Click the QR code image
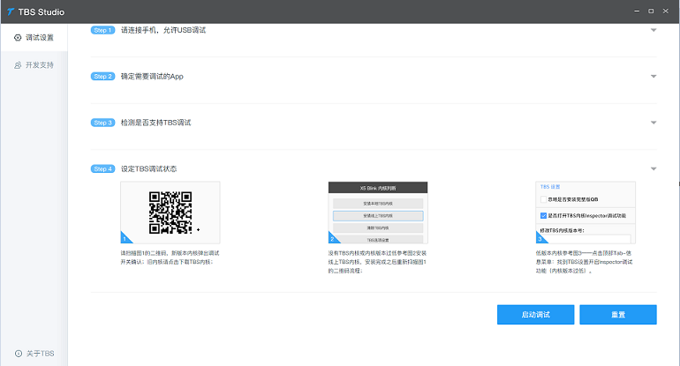680x366 pixels. pyautogui.click(x=170, y=212)
